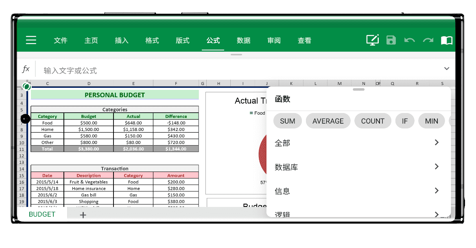Select the Home insurance cell
Viewport: 476px width, 248px height.
click(89, 188)
